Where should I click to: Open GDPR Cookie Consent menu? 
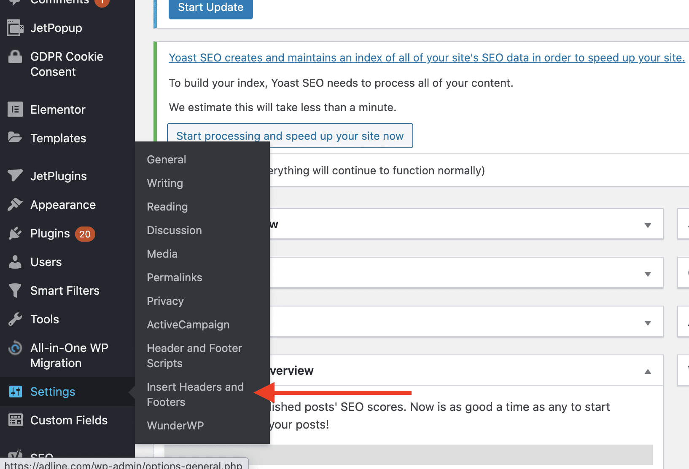[67, 64]
